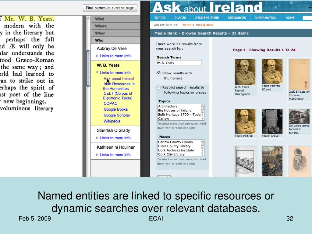Click the Search Terms input field

pyautogui.click(x=179, y=63)
